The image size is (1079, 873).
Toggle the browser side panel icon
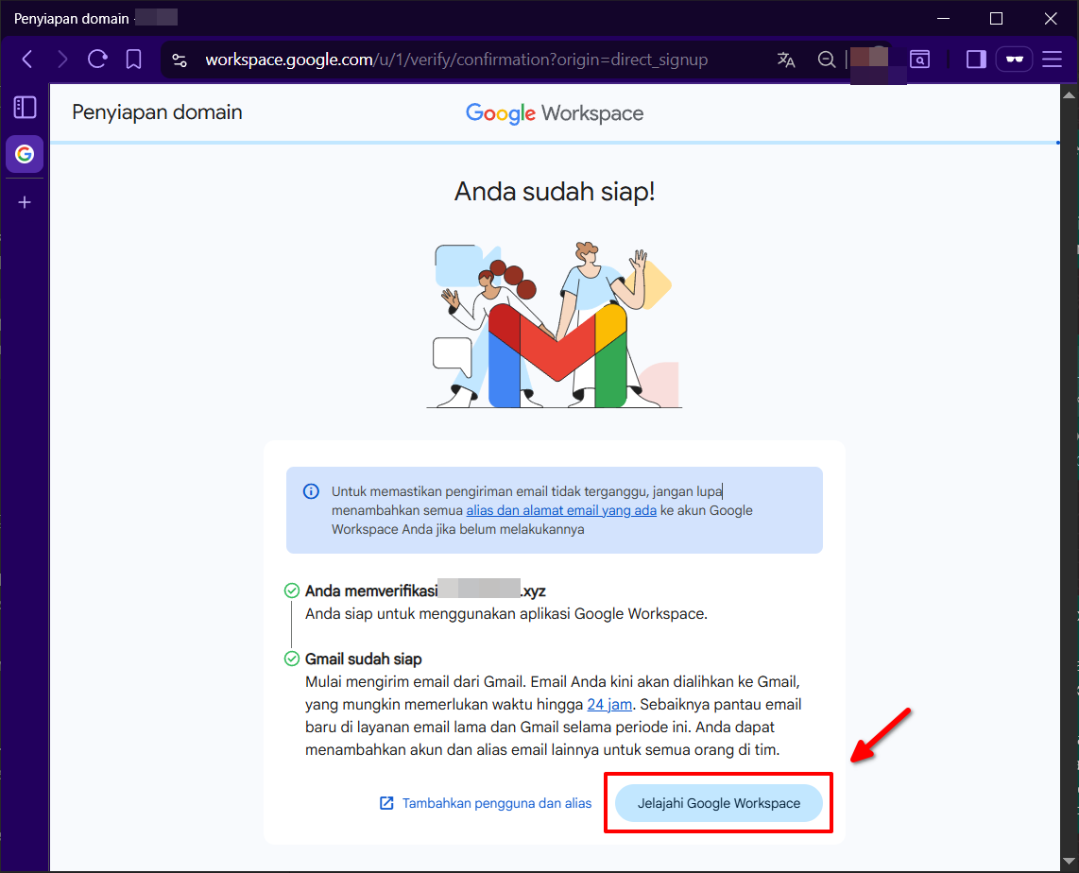(976, 60)
